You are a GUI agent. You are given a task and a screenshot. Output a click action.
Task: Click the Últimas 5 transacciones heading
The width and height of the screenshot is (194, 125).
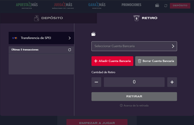pyautogui.click(x=25, y=50)
